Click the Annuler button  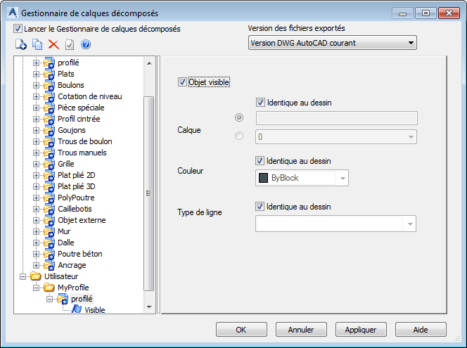point(301,330)
